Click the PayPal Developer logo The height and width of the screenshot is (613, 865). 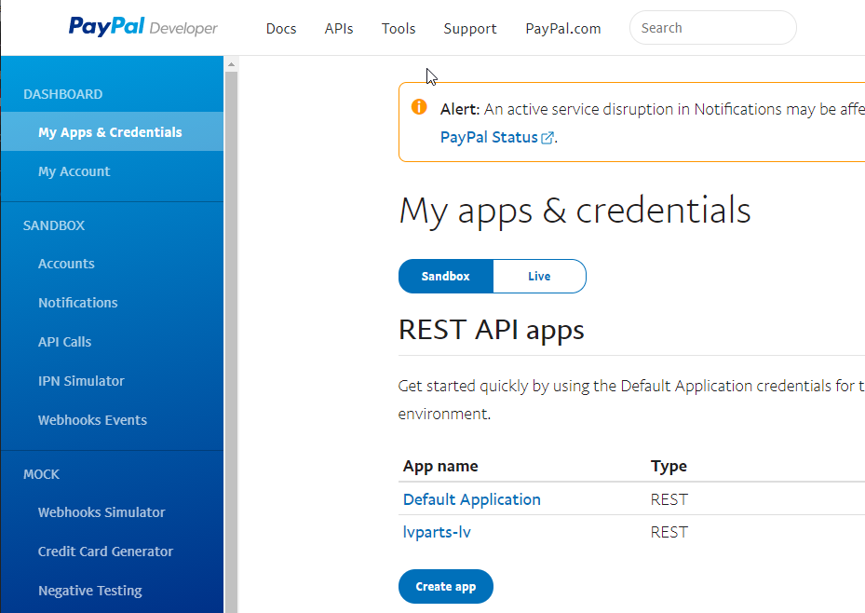pyautogui.click(x=142, y=27)
